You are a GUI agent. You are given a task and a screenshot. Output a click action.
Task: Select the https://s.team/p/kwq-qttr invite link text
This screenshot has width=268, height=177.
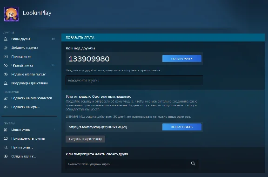(98, 127)
